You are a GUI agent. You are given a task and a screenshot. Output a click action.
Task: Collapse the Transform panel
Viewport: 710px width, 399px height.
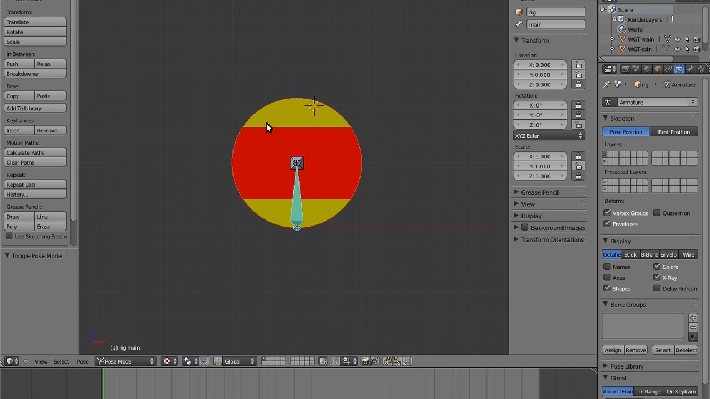(516, 40)
